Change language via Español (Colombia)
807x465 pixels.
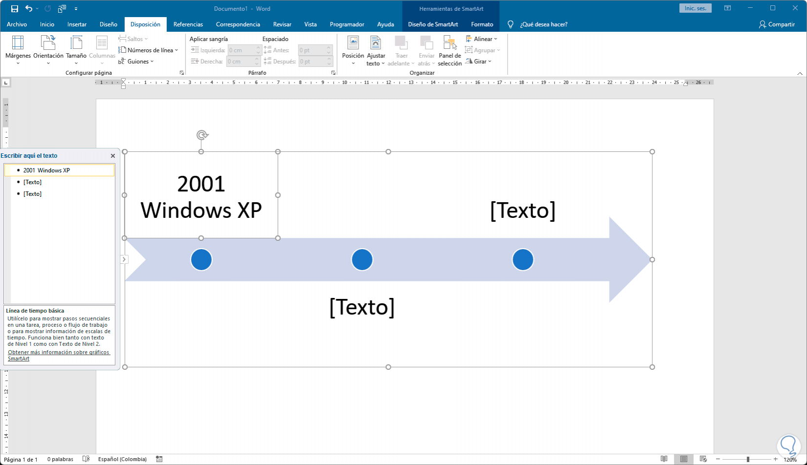(x=122, y=459)
